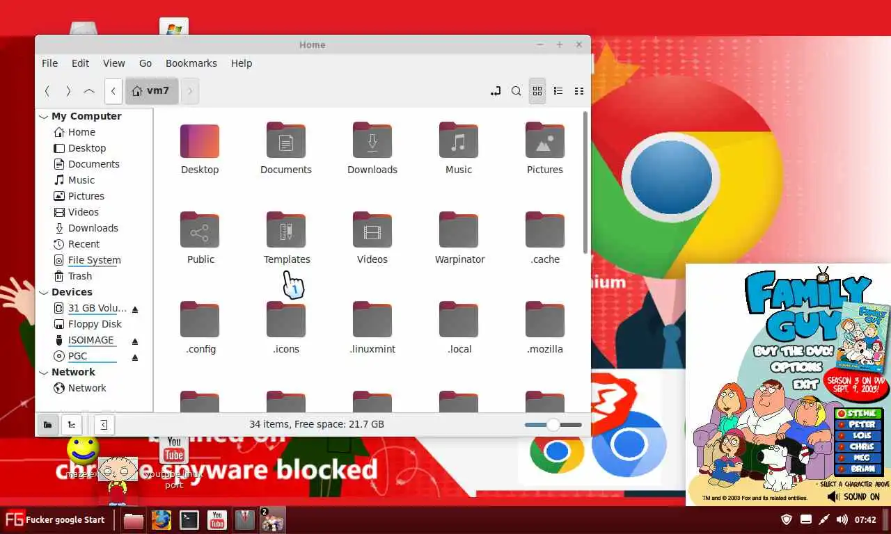
Task: Open the Help menu
Action: coord(242,63)
